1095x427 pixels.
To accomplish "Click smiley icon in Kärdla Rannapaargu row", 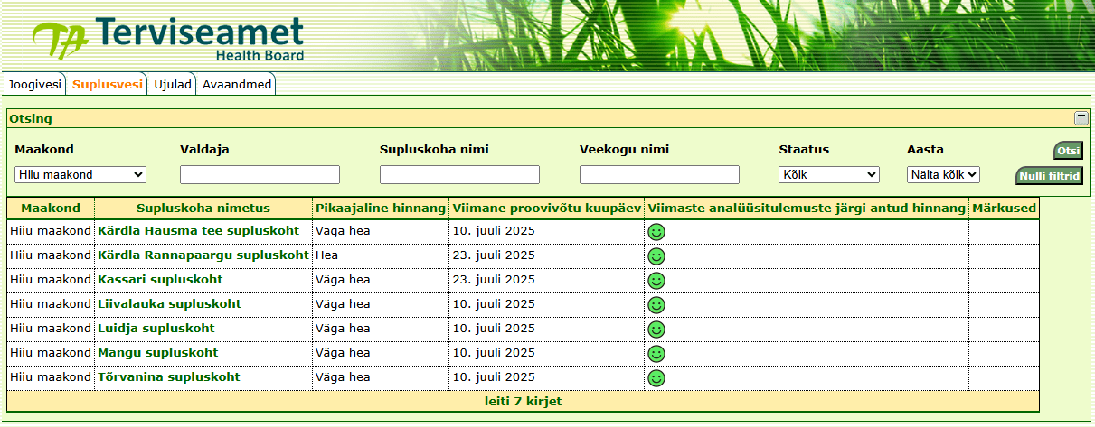I will coord(656,256).
